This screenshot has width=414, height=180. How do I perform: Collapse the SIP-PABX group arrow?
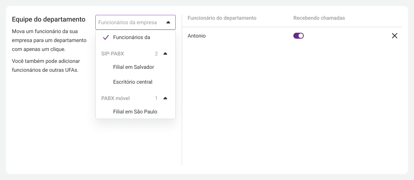click(x=165, y=54)
